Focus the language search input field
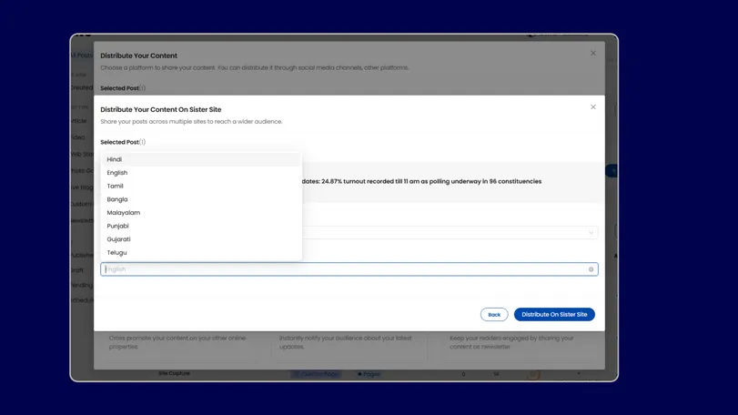Viewport: 738px width, 415px height. pyautogui.click(x=349, y=269)
